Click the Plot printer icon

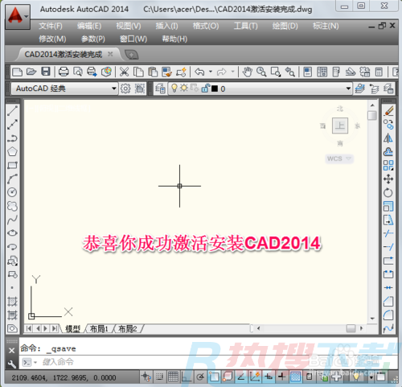(64, 72)
